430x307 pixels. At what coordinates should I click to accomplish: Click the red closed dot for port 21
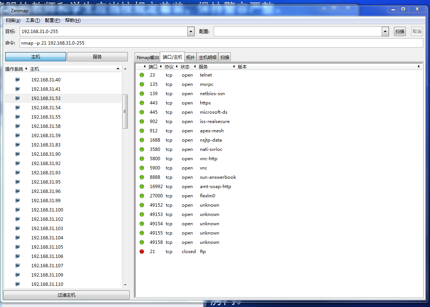click(x=142, y=252)
